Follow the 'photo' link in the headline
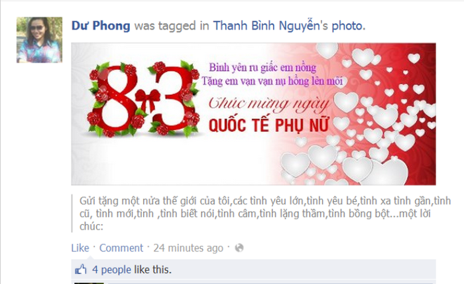 [x=347, y=26]
